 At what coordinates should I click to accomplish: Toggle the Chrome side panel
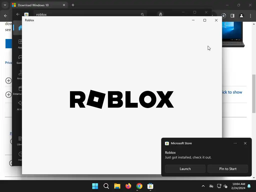[x=232, y=16]
